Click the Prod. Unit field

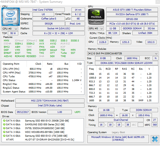pyautogui.click(x=75, y=24)
